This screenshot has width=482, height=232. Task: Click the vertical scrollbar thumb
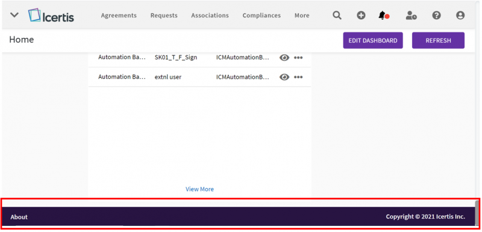point(477,213)
